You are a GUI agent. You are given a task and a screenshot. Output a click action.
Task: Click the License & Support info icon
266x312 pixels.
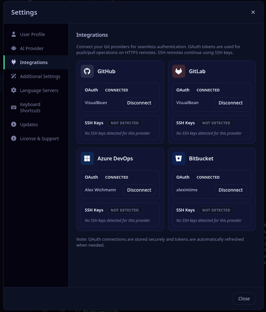14,138
